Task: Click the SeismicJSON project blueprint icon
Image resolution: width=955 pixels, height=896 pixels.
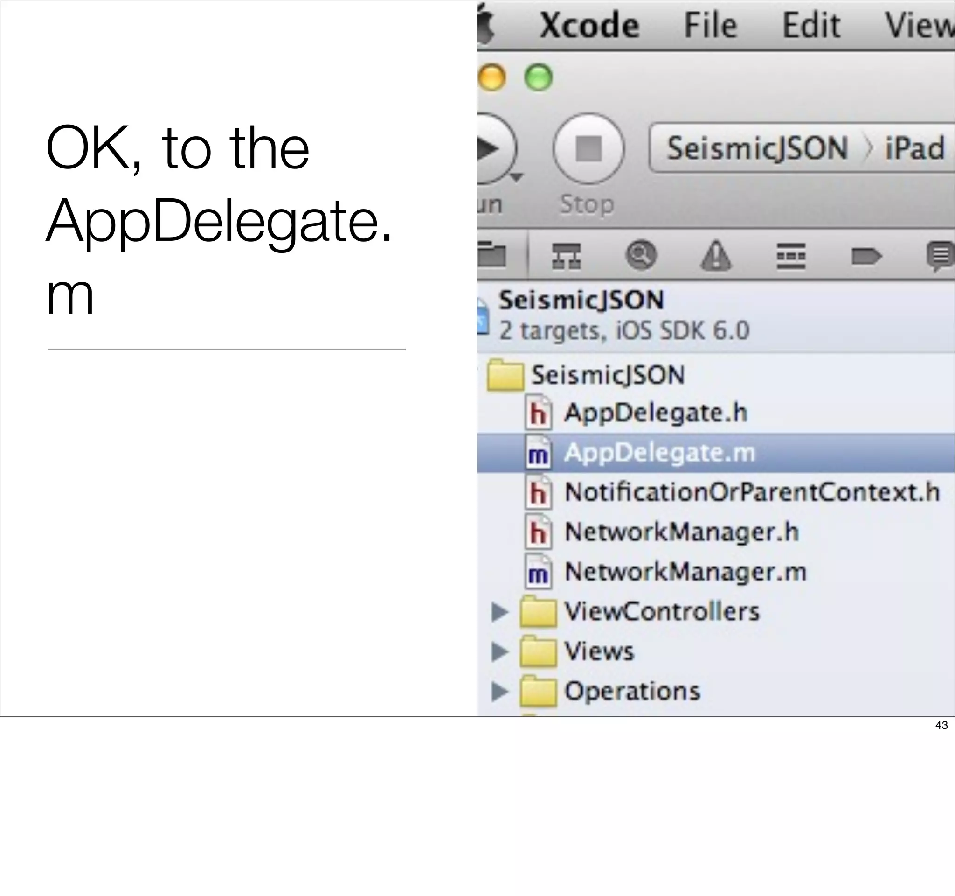Action: pos(483,316)
